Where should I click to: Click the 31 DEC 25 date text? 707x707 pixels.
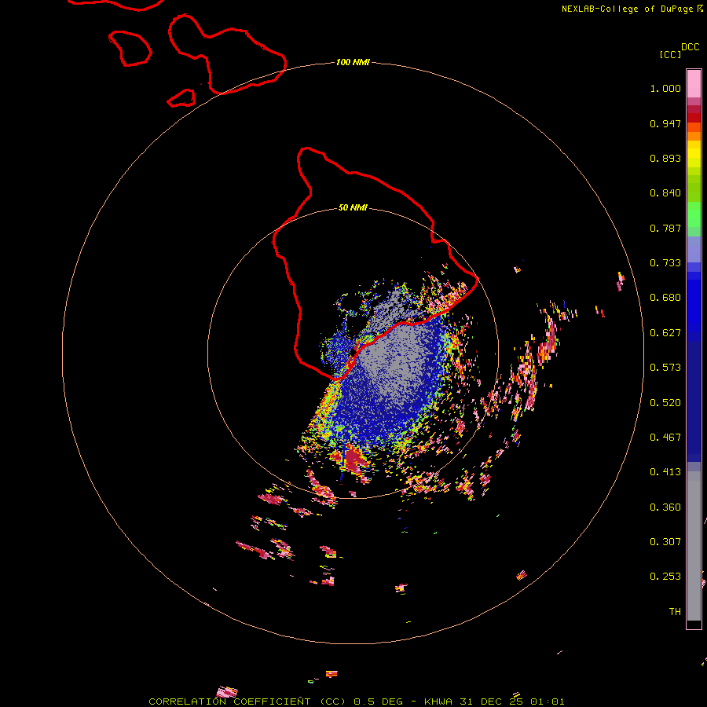pyautogui.click(x=492, y=702)
